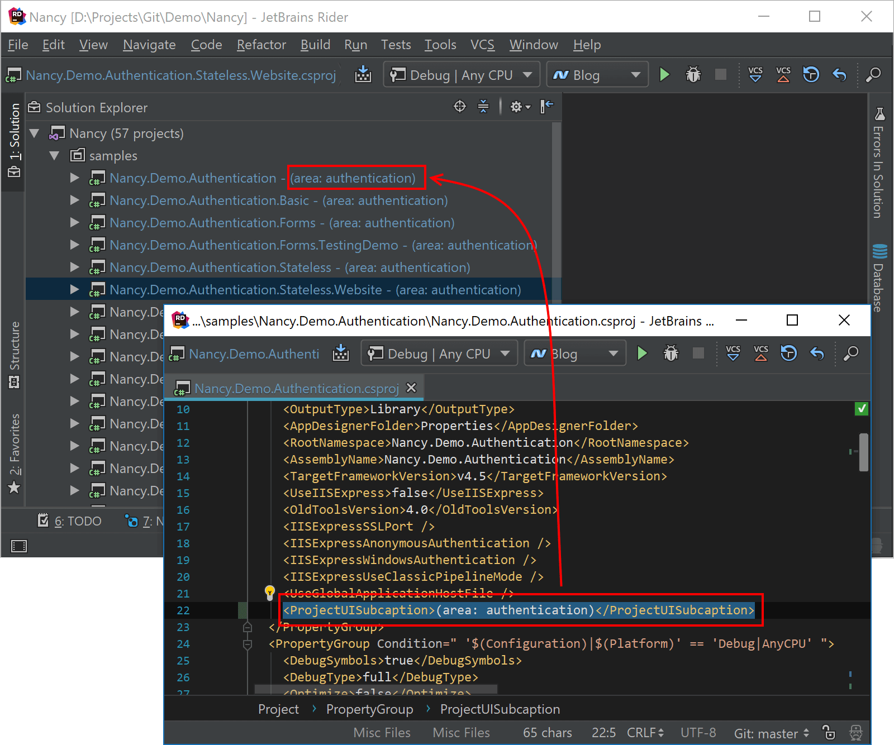Click Project breadcrumb below editor
This screenshot has width=894, height=745.
pyautogui.click(x=278, y=709)
